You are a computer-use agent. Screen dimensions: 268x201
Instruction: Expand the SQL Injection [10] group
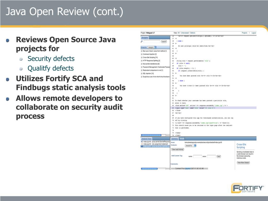pyautogui.click(x=142, y=74)
